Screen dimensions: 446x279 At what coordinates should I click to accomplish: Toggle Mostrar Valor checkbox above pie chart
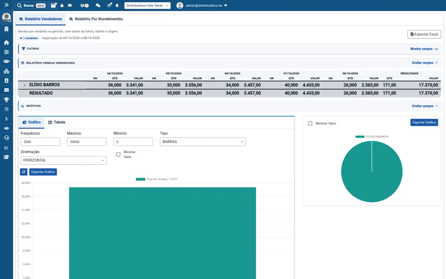pos(310,123)
